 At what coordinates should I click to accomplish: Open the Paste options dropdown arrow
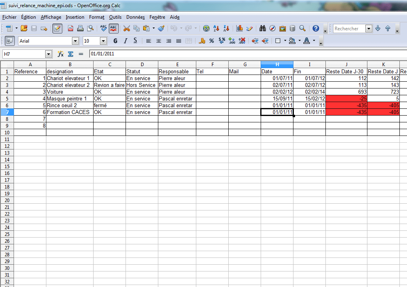(154, 28)
